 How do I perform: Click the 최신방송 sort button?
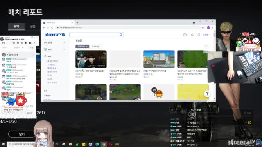pos(95,46)
